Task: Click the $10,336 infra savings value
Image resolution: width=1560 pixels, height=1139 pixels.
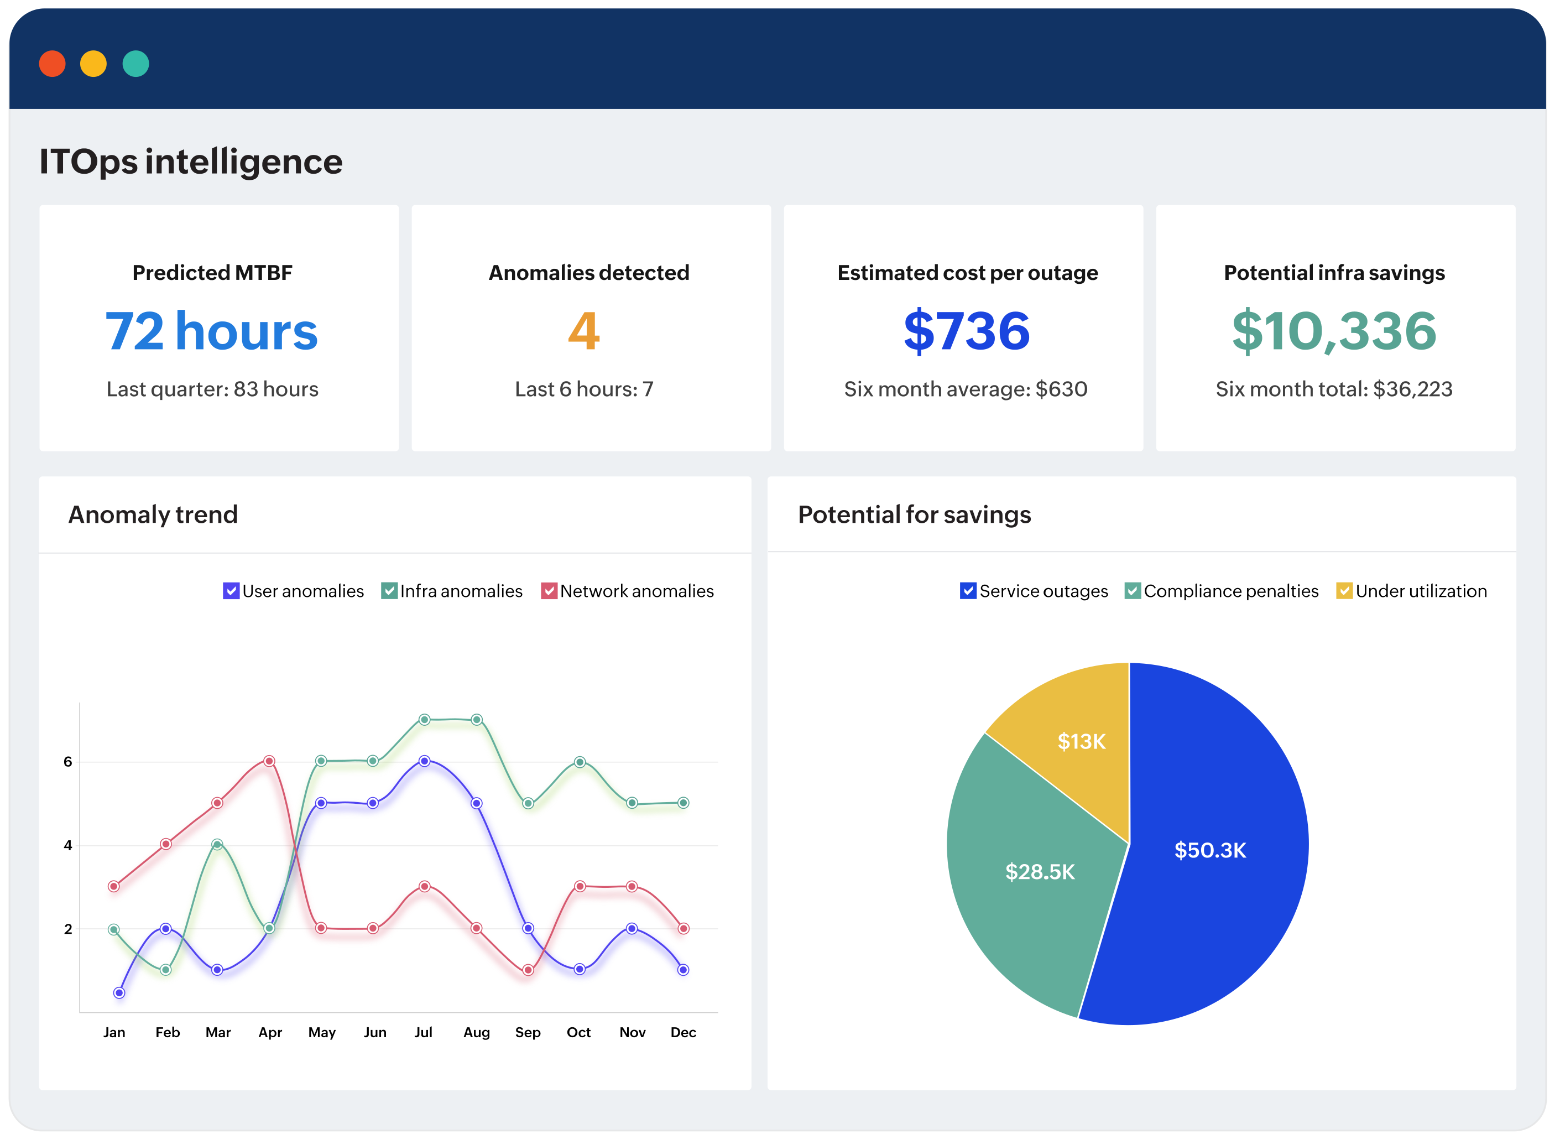Action: click(1335, 331)
